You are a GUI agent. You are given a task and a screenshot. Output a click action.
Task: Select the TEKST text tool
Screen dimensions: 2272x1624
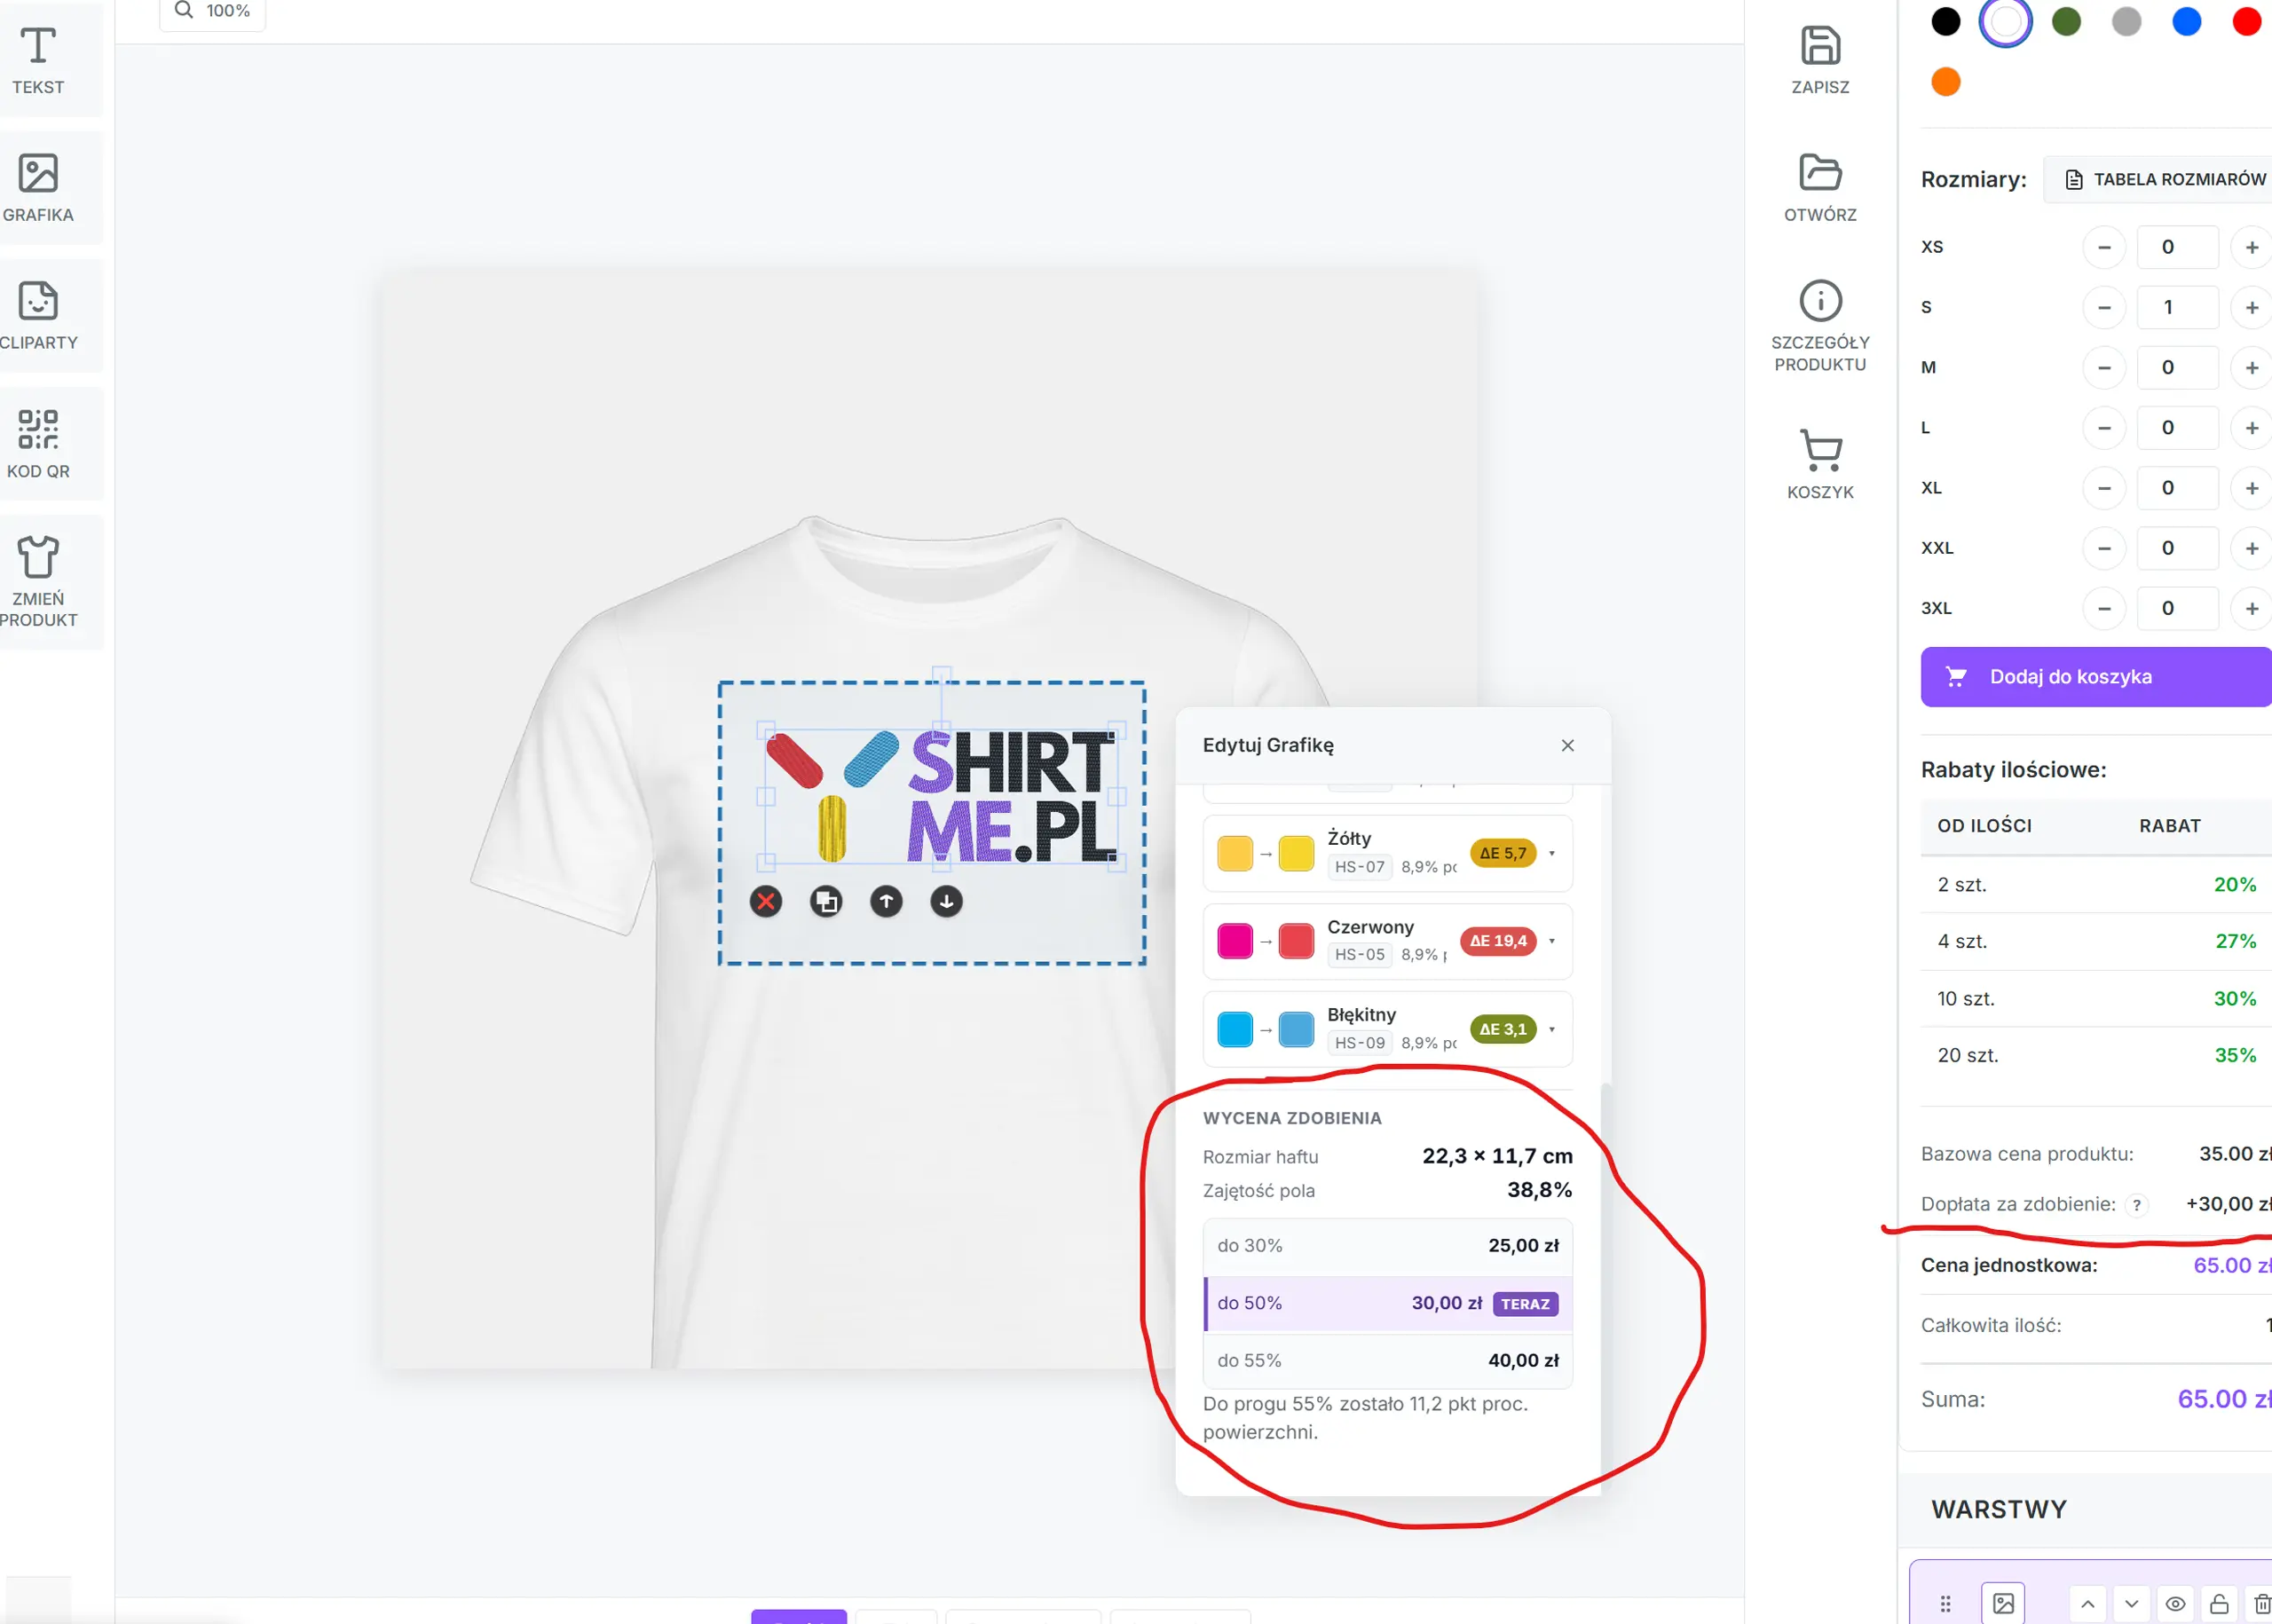point(38,60)
